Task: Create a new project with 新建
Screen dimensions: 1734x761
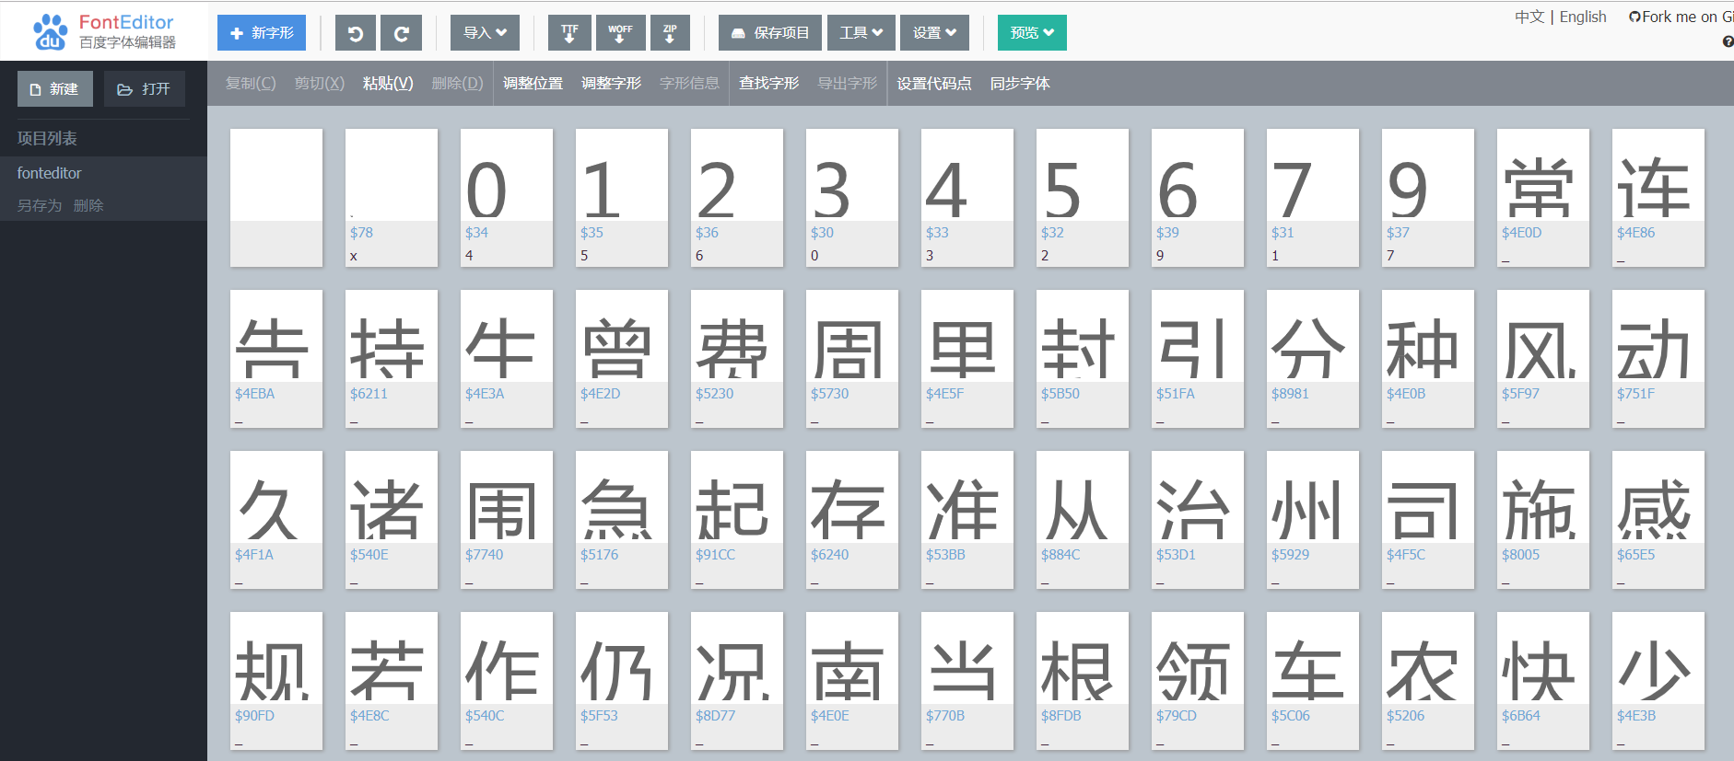Action: [55, 89]
